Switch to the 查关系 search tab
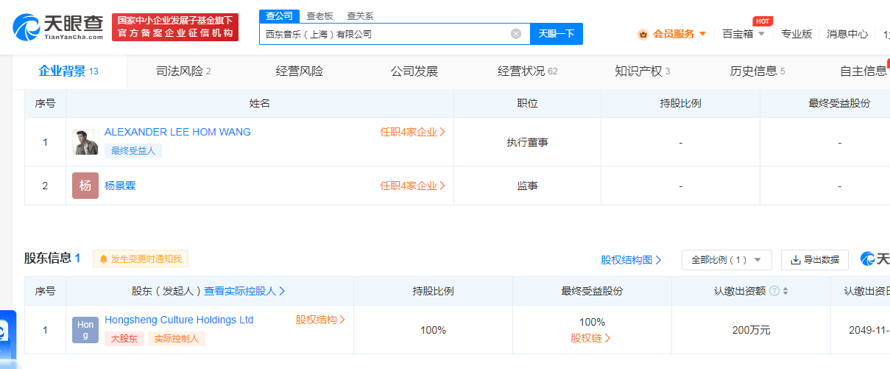 (360, 15)
